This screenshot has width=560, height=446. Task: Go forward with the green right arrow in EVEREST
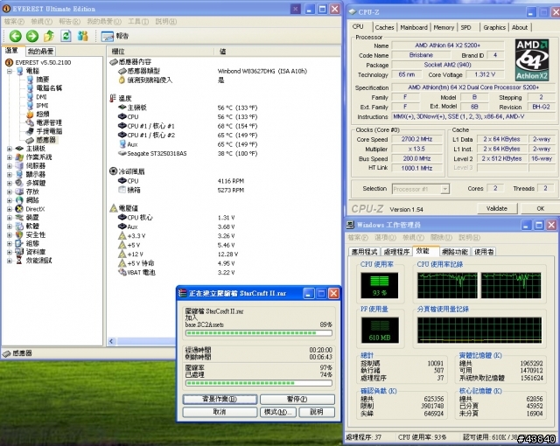pos(32,36)
